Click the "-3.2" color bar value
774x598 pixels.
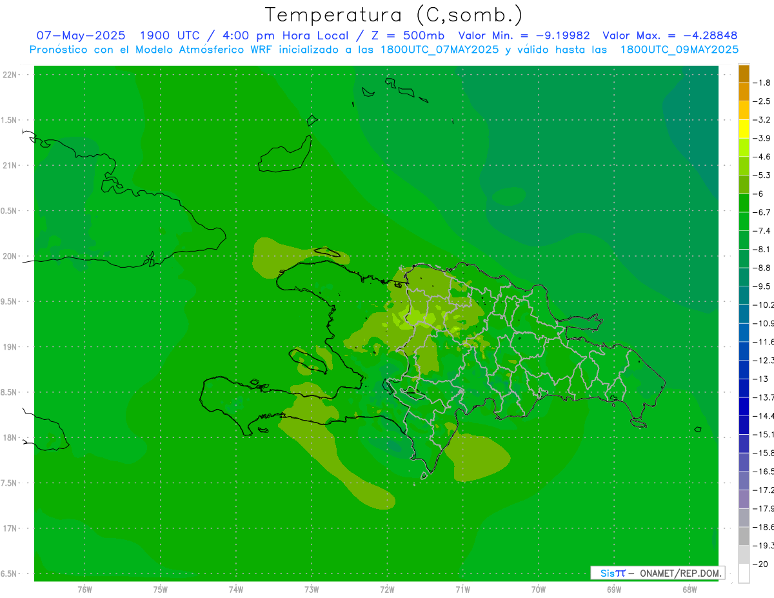[x=762, y=120]
